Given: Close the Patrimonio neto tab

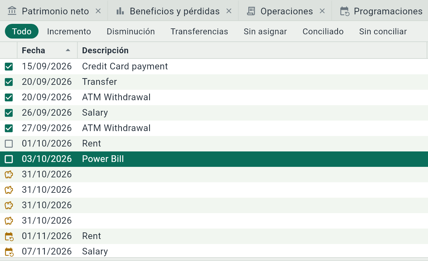Looking at the screenshot, I should coord(98,11).
